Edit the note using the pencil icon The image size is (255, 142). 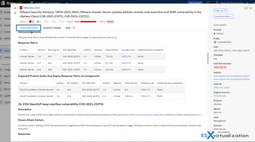[74, 28]
